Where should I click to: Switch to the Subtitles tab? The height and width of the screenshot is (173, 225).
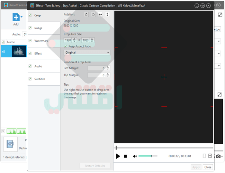44,79
